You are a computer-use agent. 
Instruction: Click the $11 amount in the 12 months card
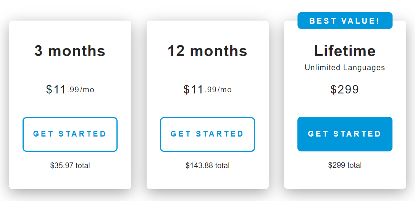[194, 90]
